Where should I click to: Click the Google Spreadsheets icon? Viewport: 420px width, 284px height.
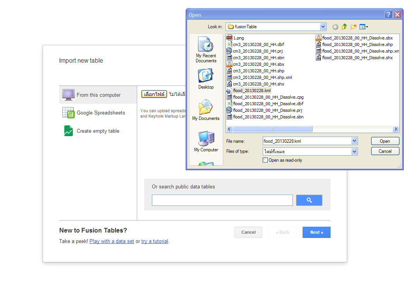click(68, 113)
